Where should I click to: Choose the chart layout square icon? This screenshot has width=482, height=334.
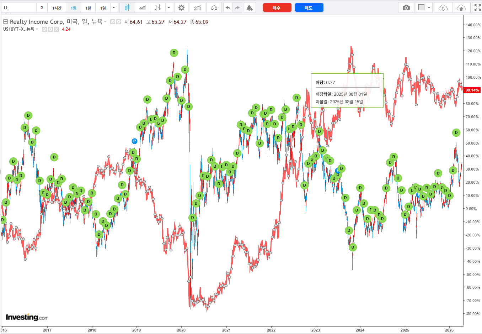(422, 7)
